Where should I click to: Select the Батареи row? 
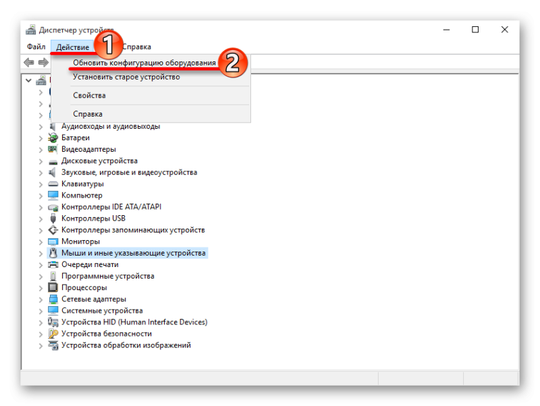click(76, 138)
